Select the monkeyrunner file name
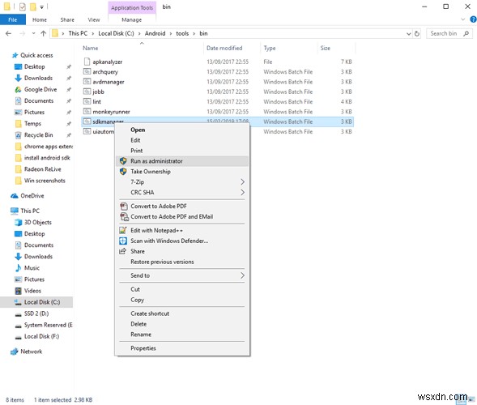The height and width of the screenshot is (405, 477). [x=111, y=112]
